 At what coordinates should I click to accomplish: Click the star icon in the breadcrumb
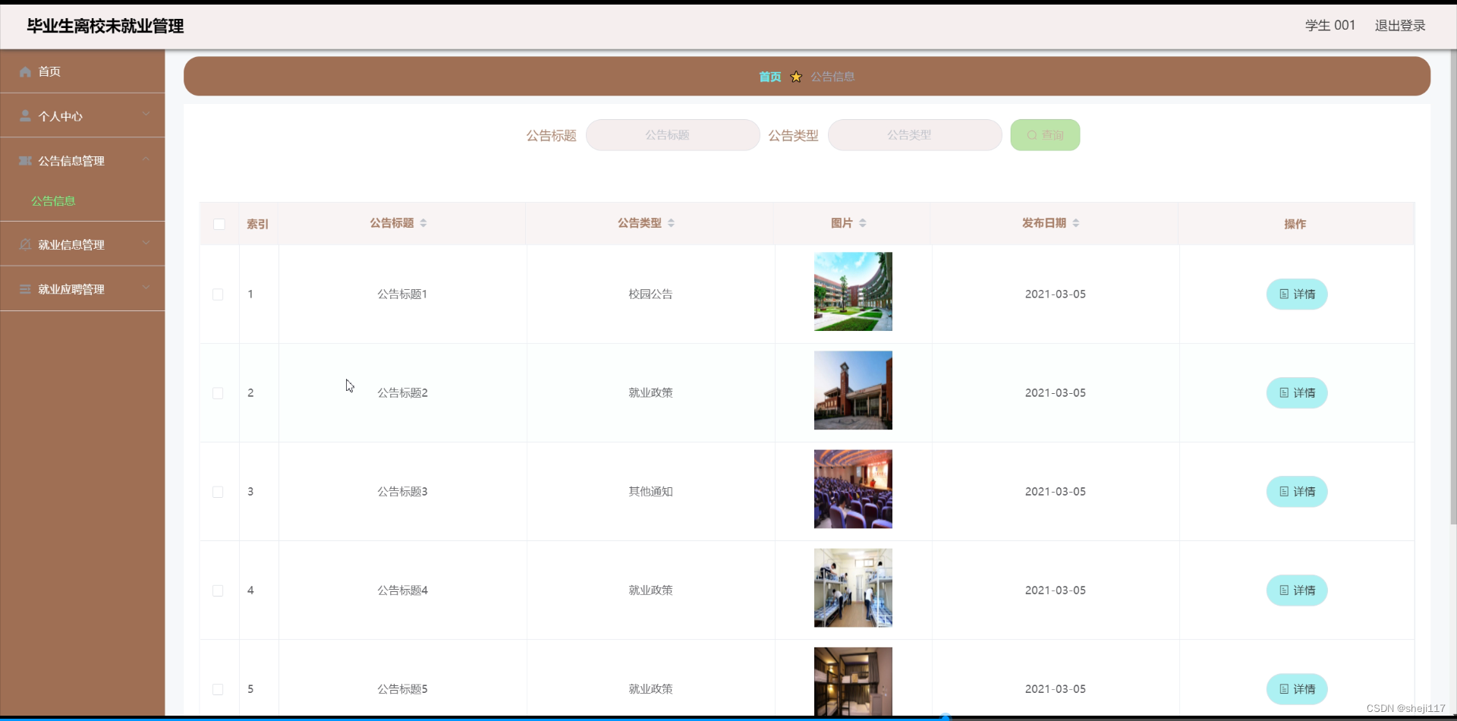[x=795, y=77]
